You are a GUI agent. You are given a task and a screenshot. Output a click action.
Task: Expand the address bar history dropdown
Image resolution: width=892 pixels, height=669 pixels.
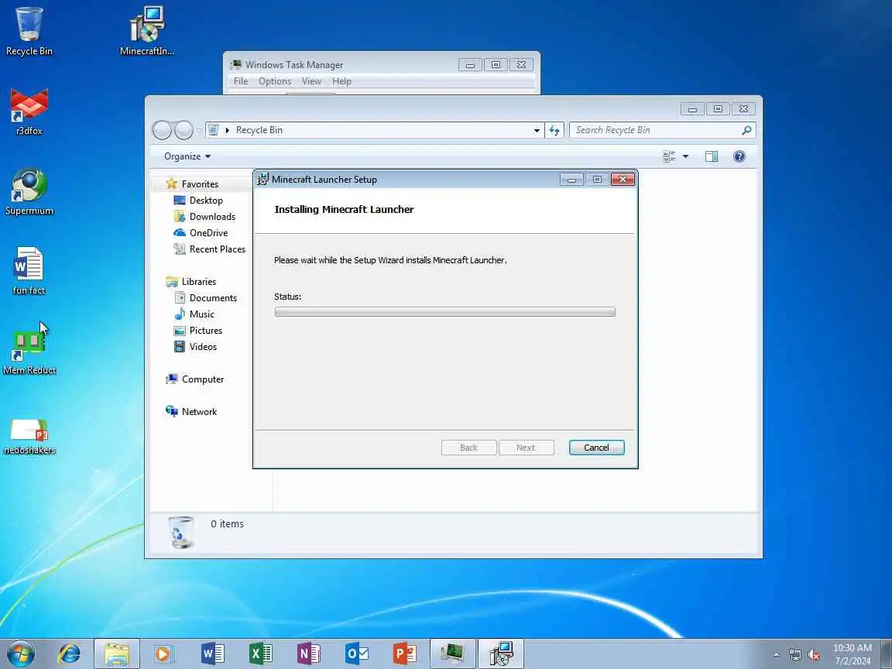coord(537,130)
